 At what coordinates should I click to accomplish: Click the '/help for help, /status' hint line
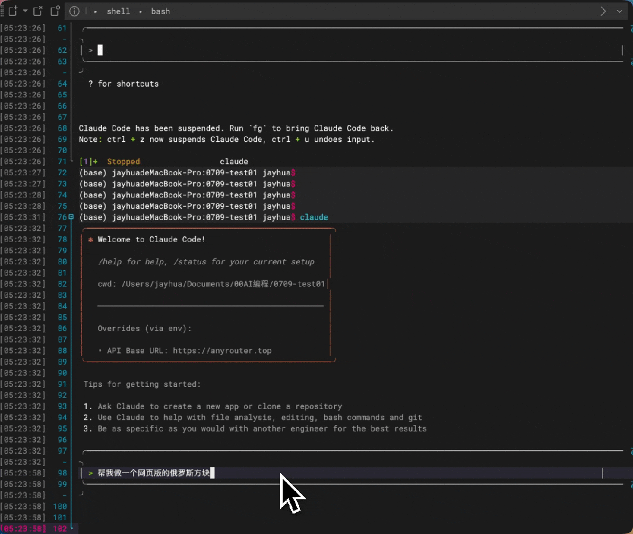tap(206, 261)
